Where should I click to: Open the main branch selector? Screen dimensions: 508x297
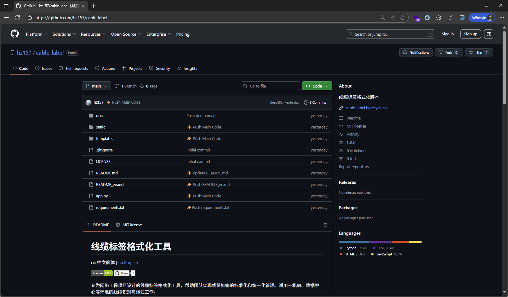(x=96, y=86)
